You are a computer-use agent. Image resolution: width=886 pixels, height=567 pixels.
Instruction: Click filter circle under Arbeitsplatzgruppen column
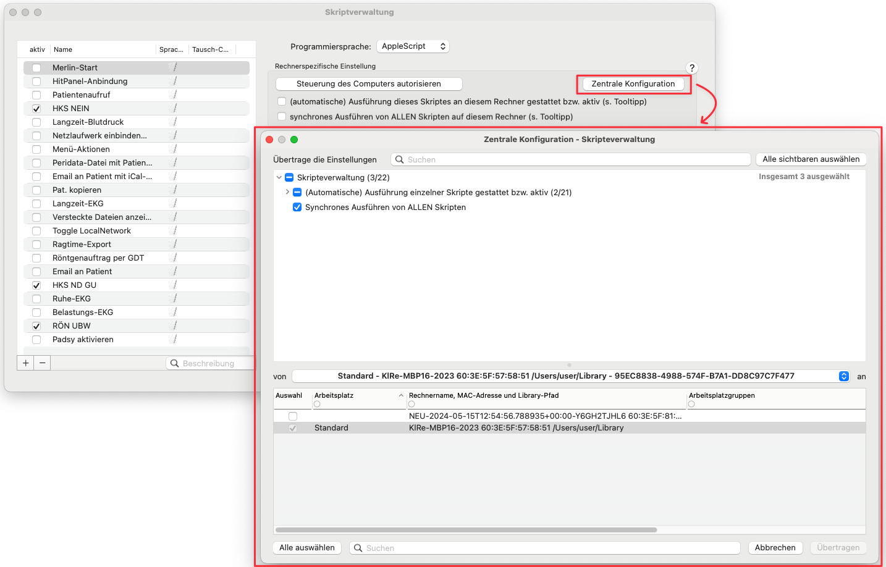[691, 404]
